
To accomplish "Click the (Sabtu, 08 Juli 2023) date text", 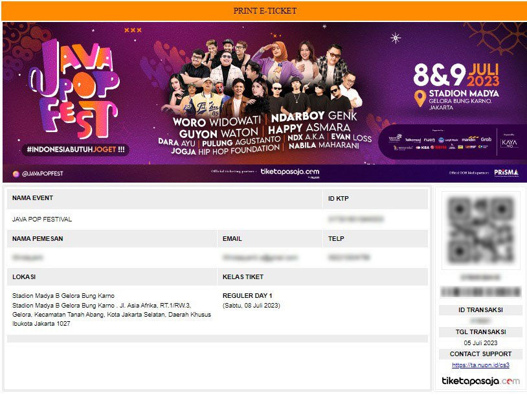I will coord(251,305).
